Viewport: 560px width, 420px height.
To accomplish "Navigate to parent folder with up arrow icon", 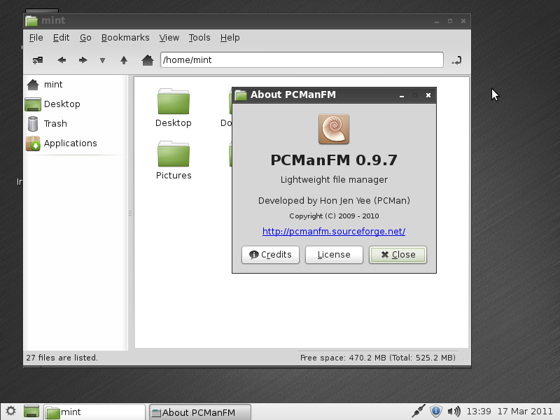I will click(x=124, y=60).
